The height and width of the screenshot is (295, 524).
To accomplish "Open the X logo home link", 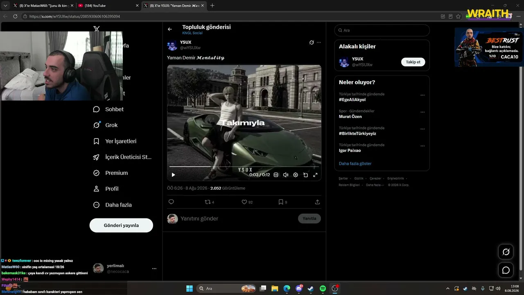I will (97, 29).
